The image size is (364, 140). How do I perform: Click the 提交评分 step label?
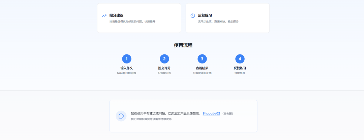click(x=164, y=68)
